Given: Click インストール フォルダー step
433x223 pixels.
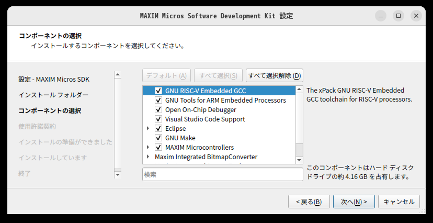Looking at the screenshot, I should click(53, 95).
